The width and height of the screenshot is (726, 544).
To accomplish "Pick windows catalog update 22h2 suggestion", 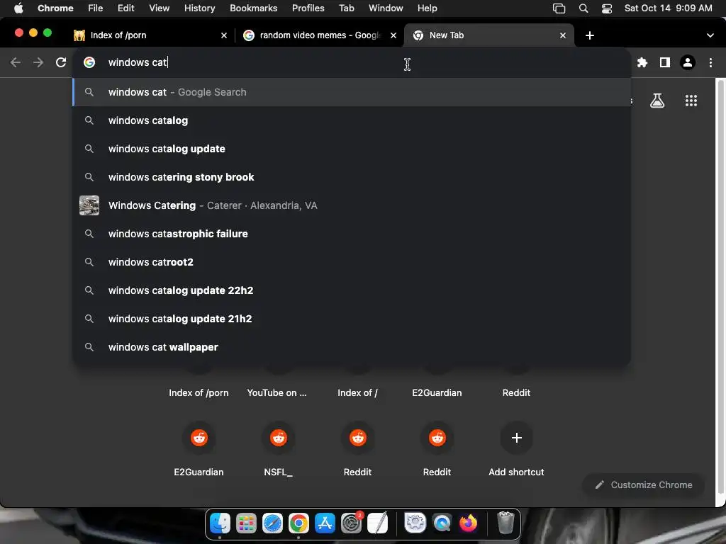I will coord(352,290).
